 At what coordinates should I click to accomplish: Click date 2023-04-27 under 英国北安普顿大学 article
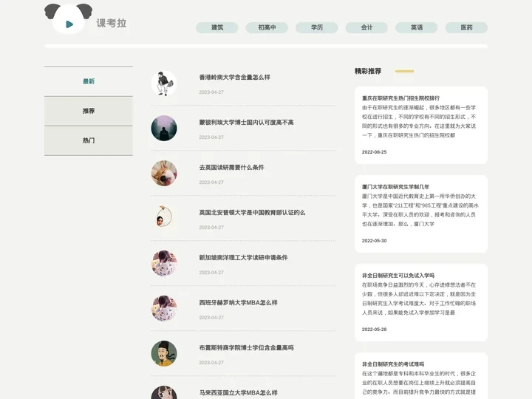pyautogui.click(x=211, y=228)
